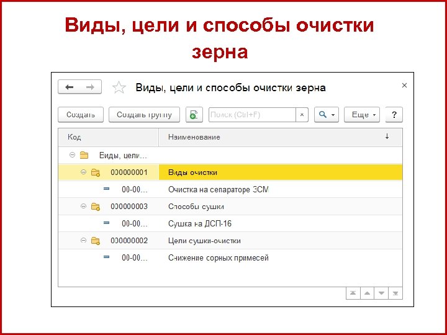
Task: Select Снижение сорных примесей
Action: click(230, 258)
